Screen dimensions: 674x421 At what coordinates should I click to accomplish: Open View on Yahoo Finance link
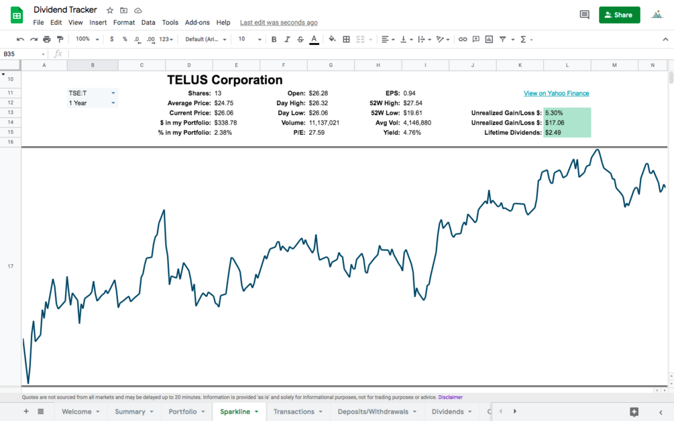click(556, 93)
